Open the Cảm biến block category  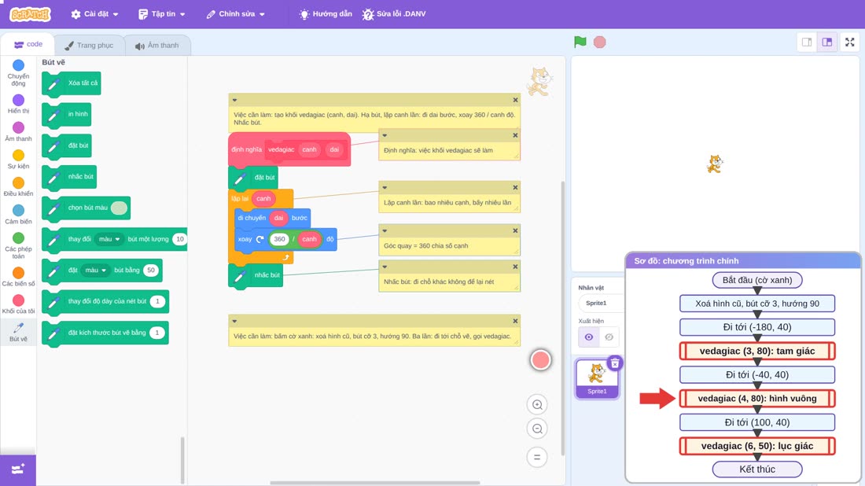(x=18, y=215)
